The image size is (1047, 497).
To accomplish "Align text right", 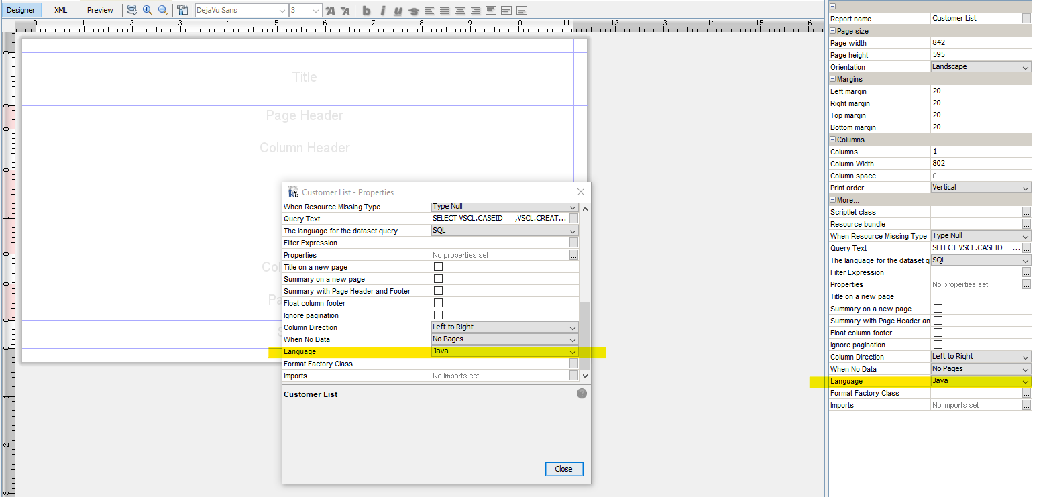I will tap(476, 11).
